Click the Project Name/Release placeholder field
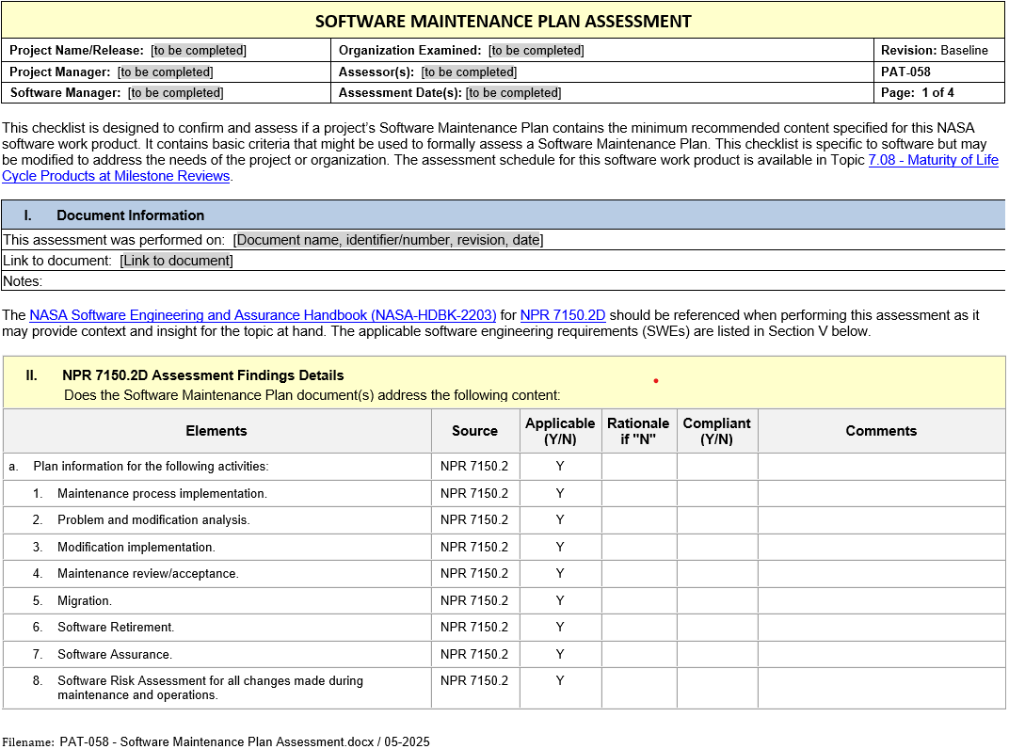The width and height of the screenshot is (1009, 749). coord(199,51)
